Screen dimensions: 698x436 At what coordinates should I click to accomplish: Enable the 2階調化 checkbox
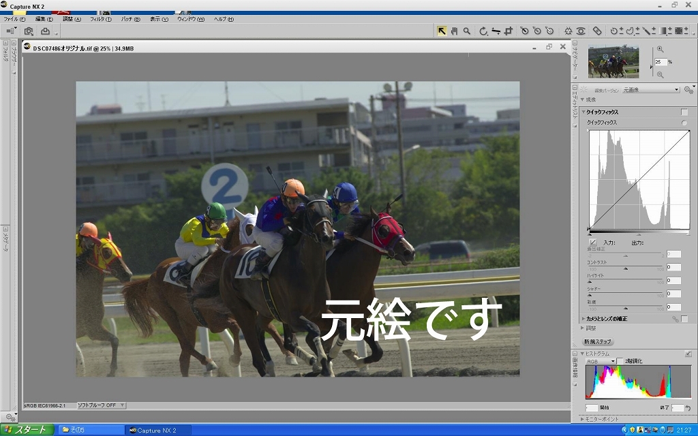(x=620, y=361)
